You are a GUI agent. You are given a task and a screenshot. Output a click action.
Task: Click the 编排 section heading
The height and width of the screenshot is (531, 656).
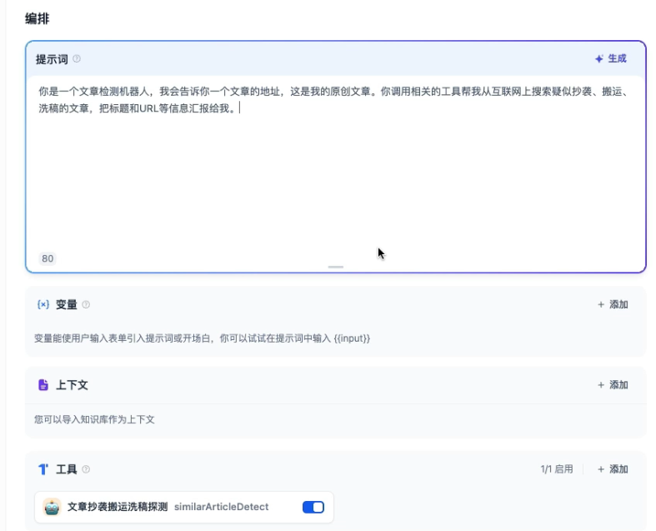(37, 18)
